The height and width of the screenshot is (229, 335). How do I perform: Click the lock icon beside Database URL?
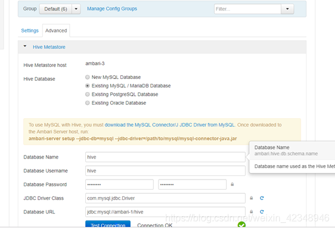click(x=252, y=212)
